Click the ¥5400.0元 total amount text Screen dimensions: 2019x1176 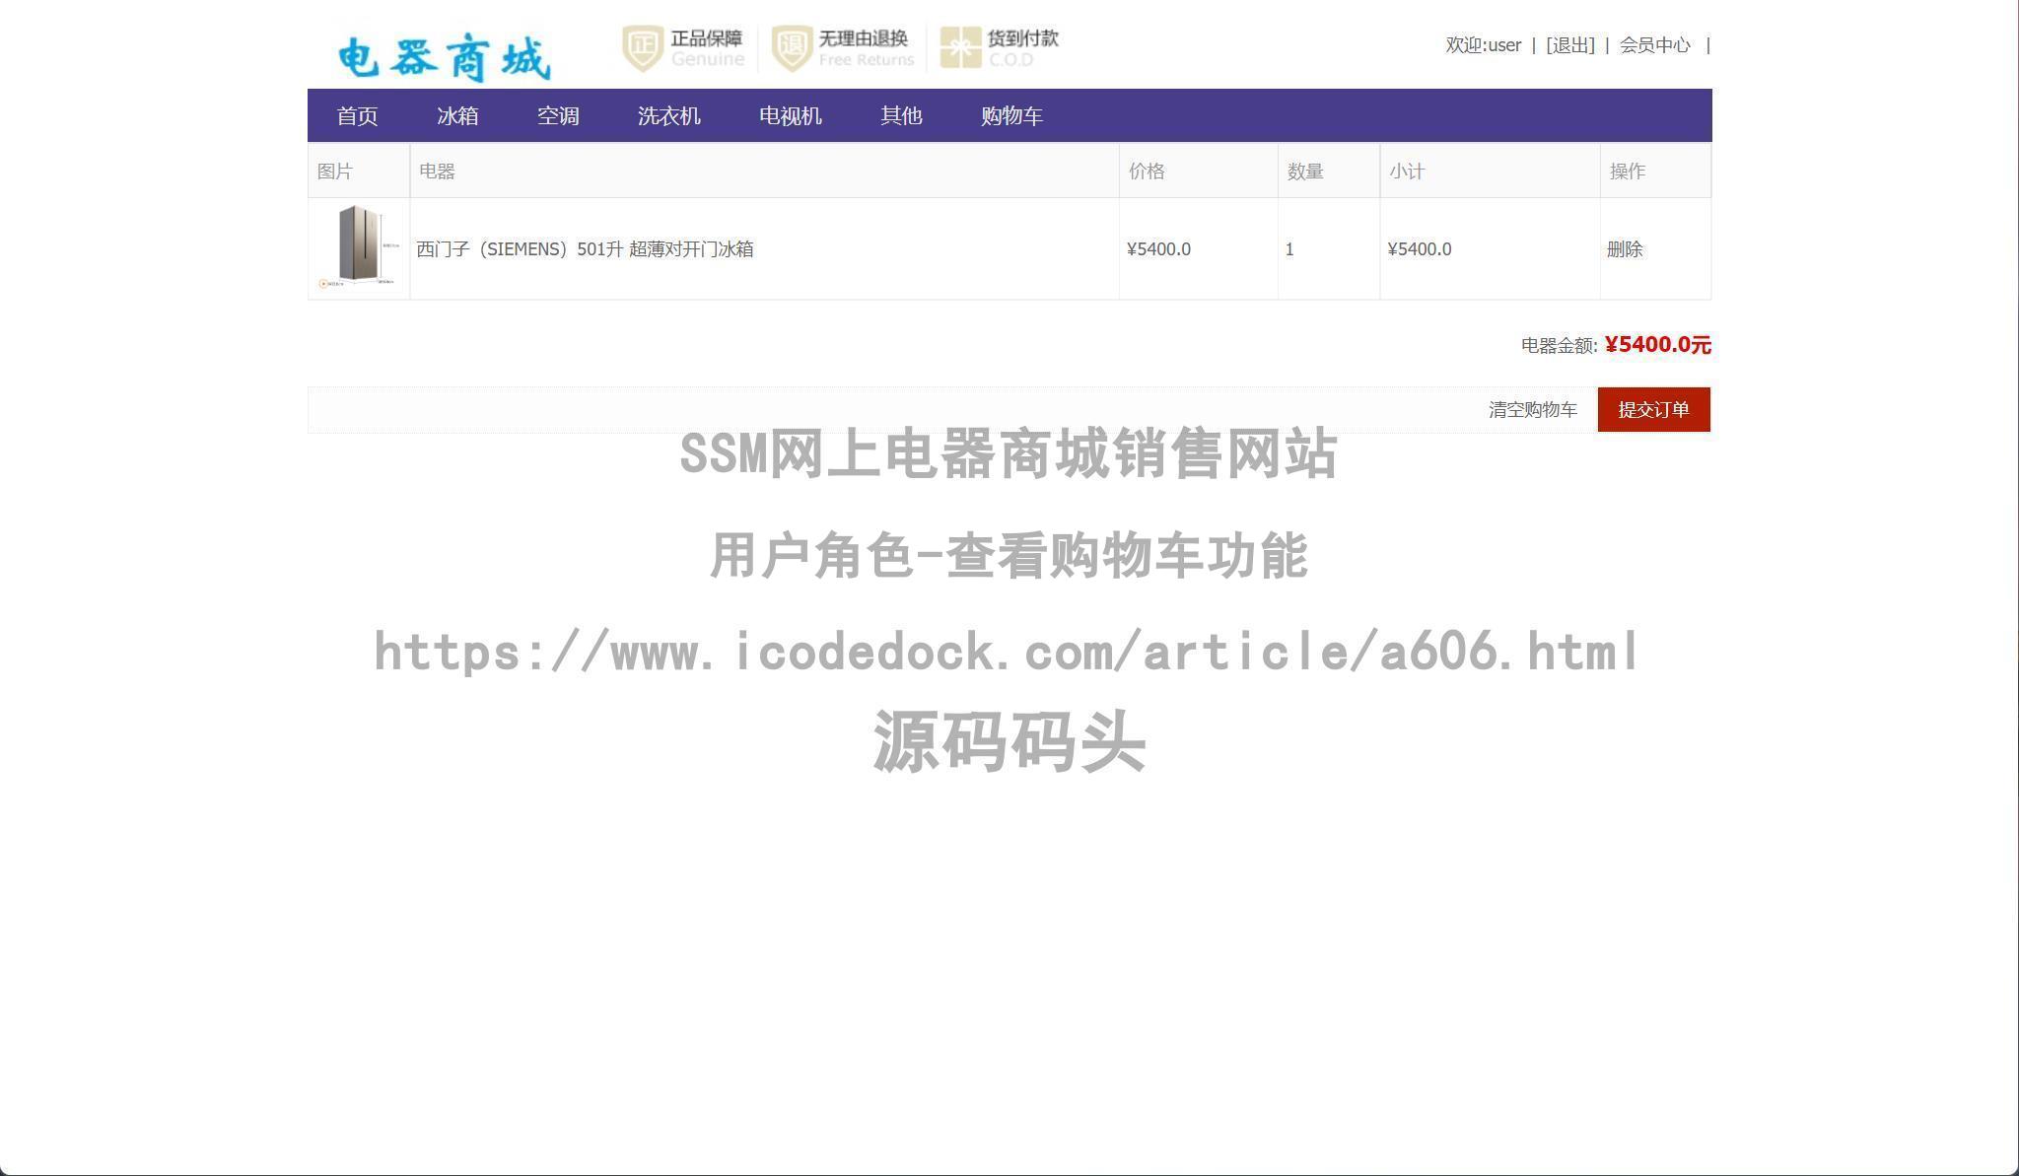click(1656, 345)
